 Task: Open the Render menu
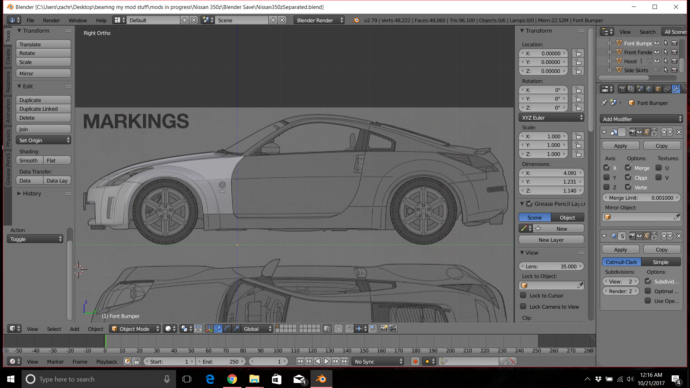pyautogui.click(x=51, y=20)
